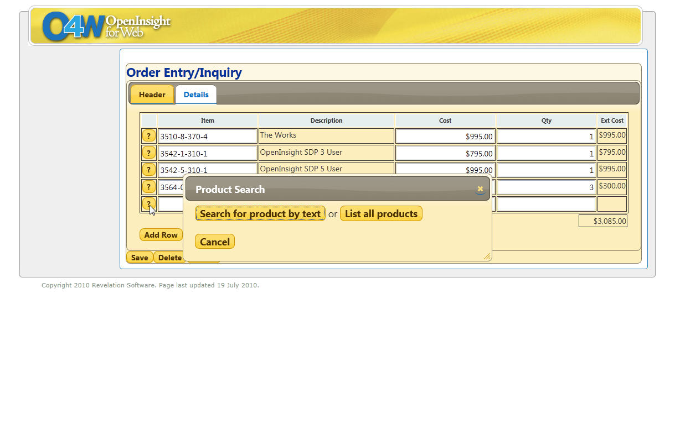Click lookup button for the 3564 item row
This screenshot has height=435, width=675.
click(148, 187)
